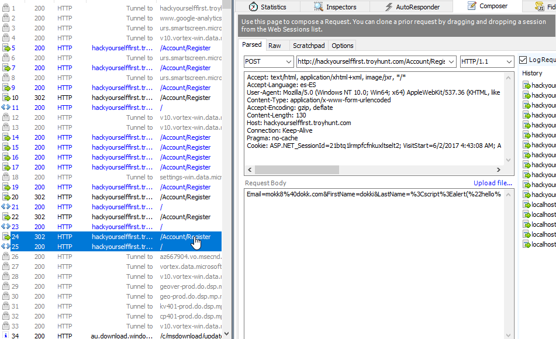This screenshot has width=556, height=339.
Task: Click the green arrow icon of session 24
Action: tap(6, 237)
